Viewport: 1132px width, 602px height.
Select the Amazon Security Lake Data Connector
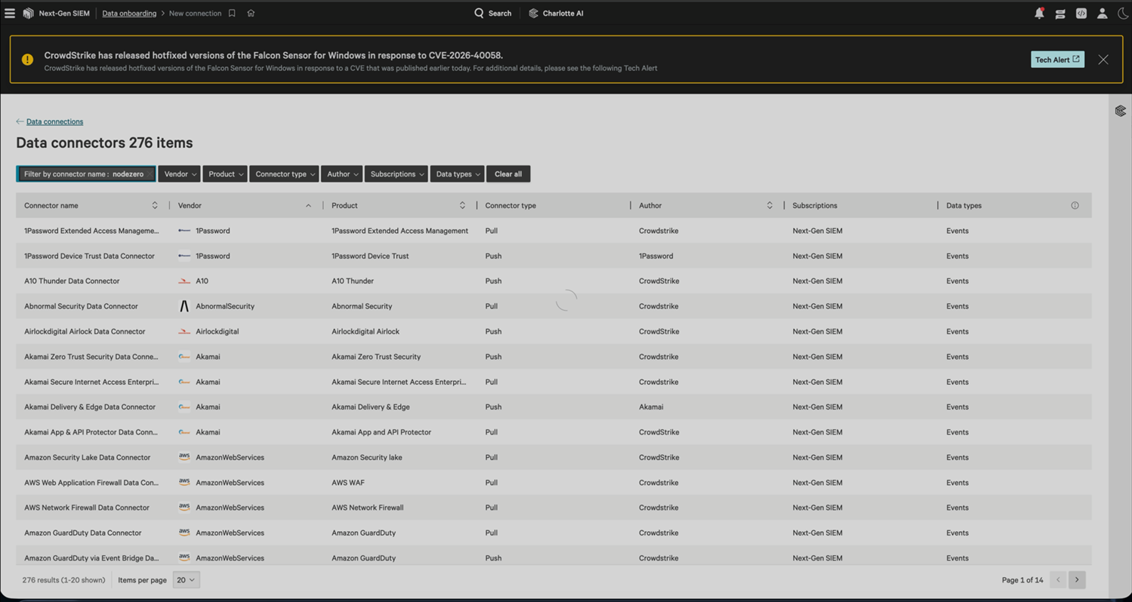[x=554, y=457]
